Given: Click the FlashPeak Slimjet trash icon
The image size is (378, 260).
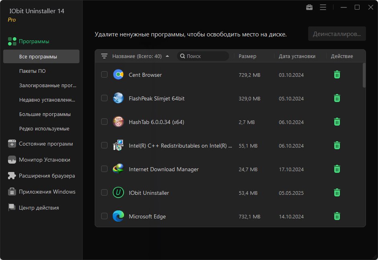Looking at the screenshot, I should pyautogui.click(x=337, y=98).
